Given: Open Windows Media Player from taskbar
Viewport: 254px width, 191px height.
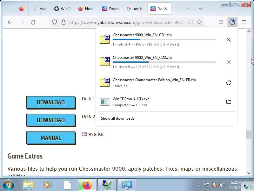Looking at the screenshot, I should (x=48, y=185).
